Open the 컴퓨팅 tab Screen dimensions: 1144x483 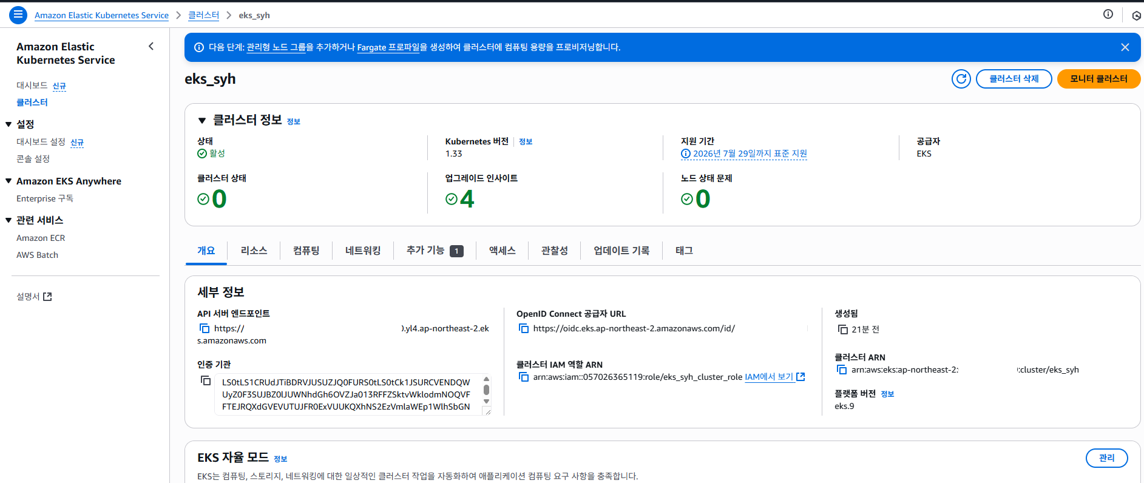click(x=306, y=251)
